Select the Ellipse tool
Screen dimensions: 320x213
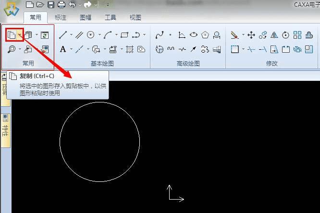tap(194, 35)
